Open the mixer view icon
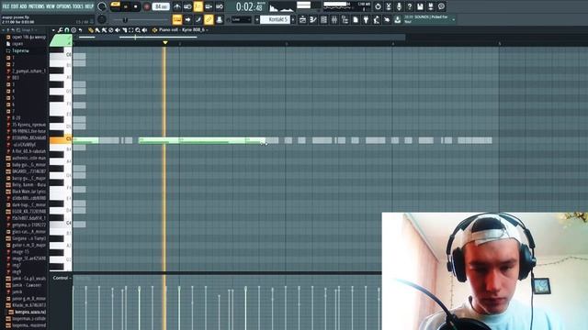The height and width of the screenshot is (330, 588). pyautogui.click(x=334, y=19)
